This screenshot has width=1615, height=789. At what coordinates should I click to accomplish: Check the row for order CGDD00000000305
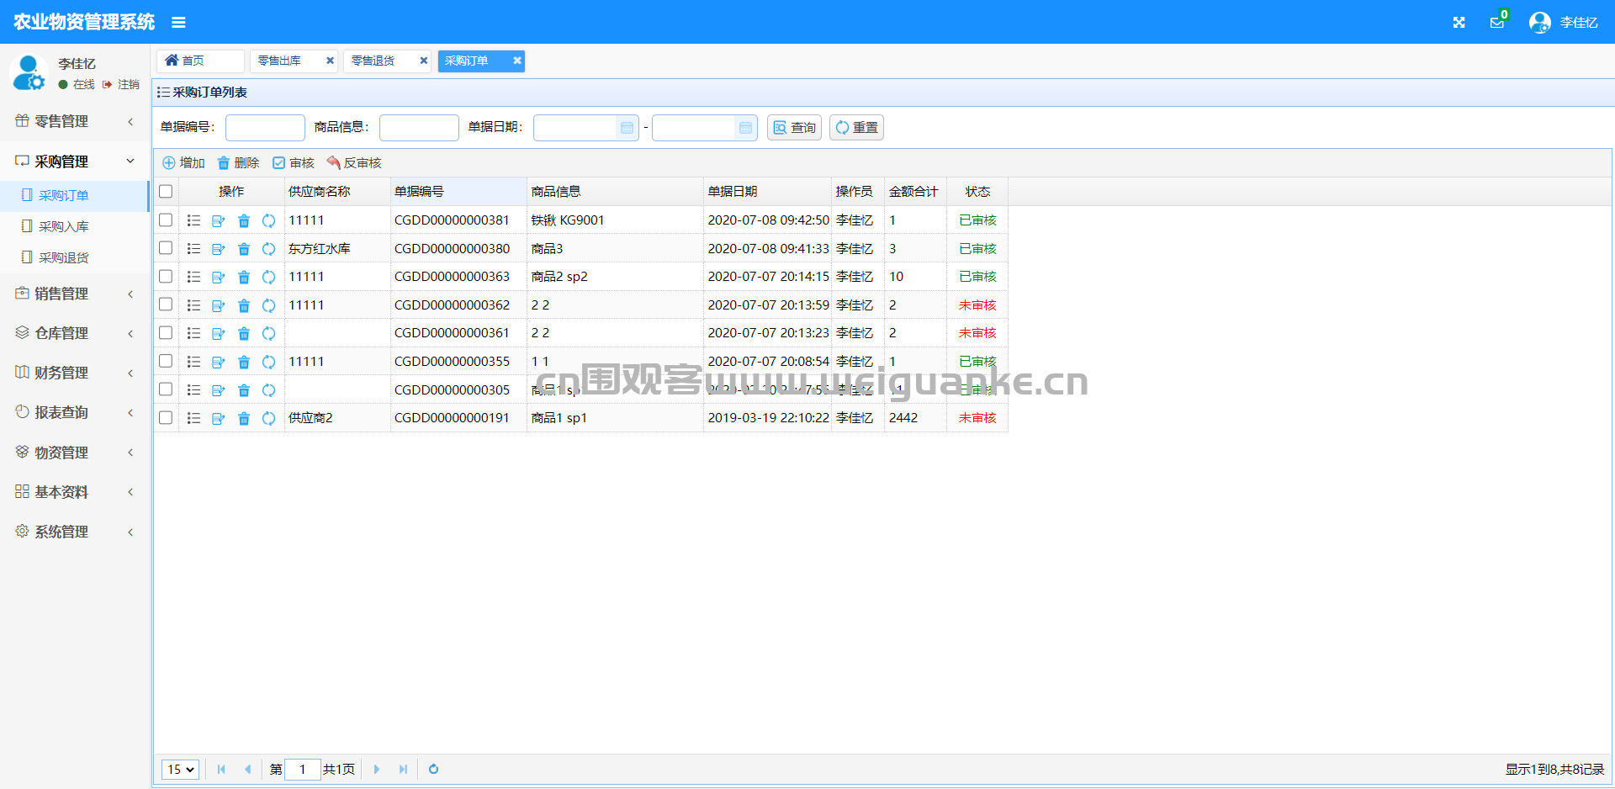(x=166, y=389)
